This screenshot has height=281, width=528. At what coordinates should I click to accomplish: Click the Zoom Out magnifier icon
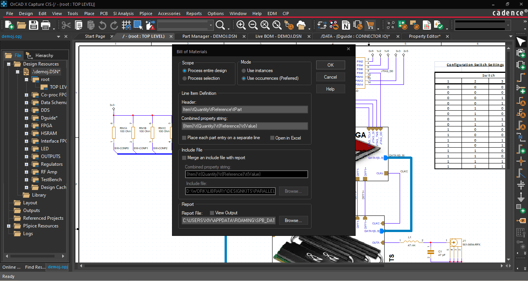coord(253,25)
